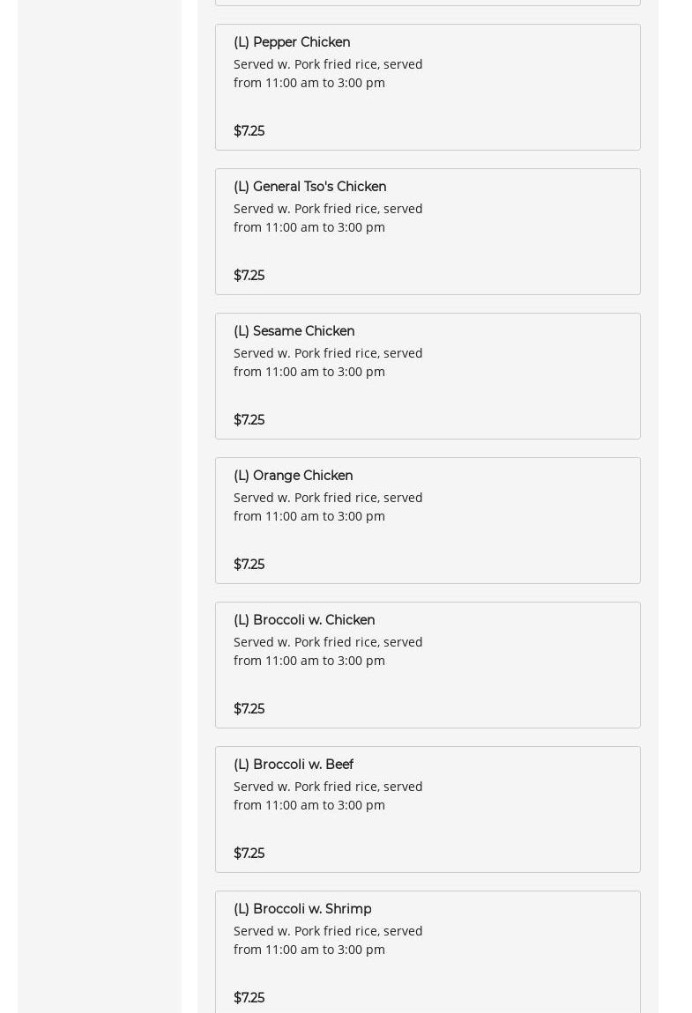Click Broccoli w. Chicken description text
This screenshot has width=692, height=1013.
[x=327, y=651]
